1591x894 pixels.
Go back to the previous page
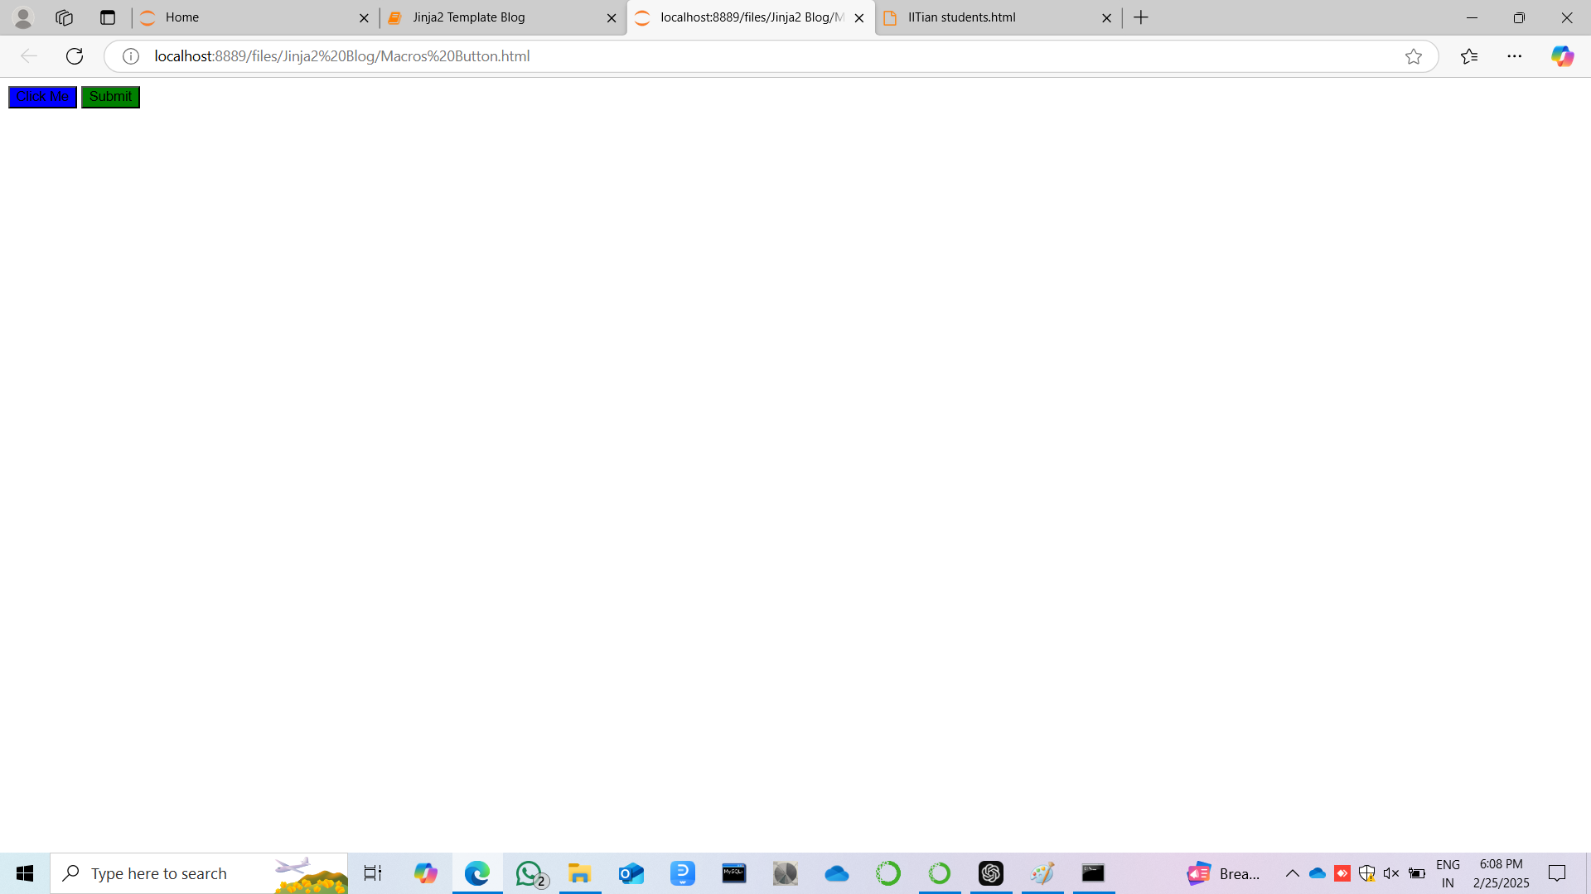pyautogui.click(x=29, y=56)
